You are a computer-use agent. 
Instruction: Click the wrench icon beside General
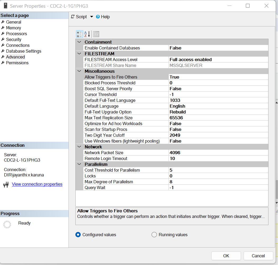(x=3, y=22)
